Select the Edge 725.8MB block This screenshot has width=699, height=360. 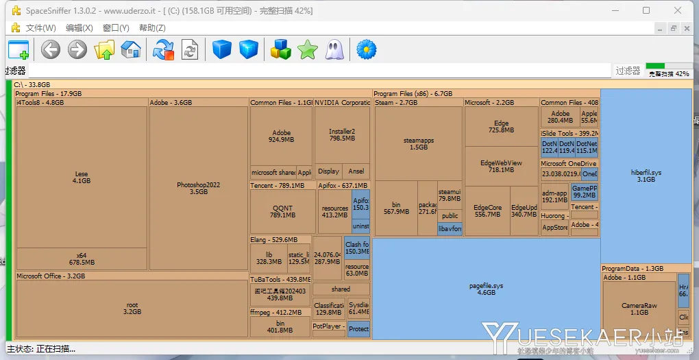[501, 126]
